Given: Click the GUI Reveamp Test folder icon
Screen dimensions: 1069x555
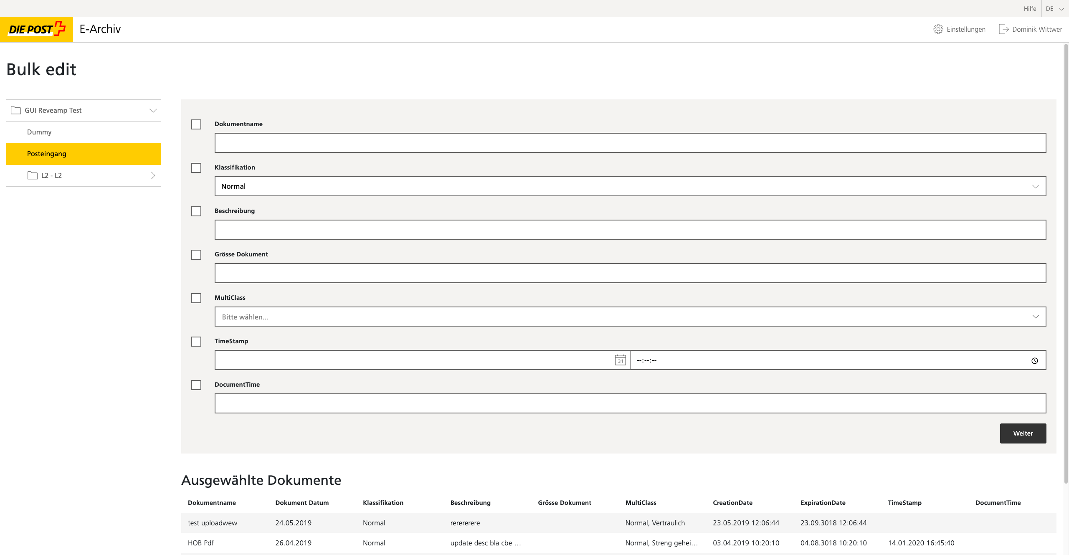Looking at the screenshot, I should coord(16,110).
